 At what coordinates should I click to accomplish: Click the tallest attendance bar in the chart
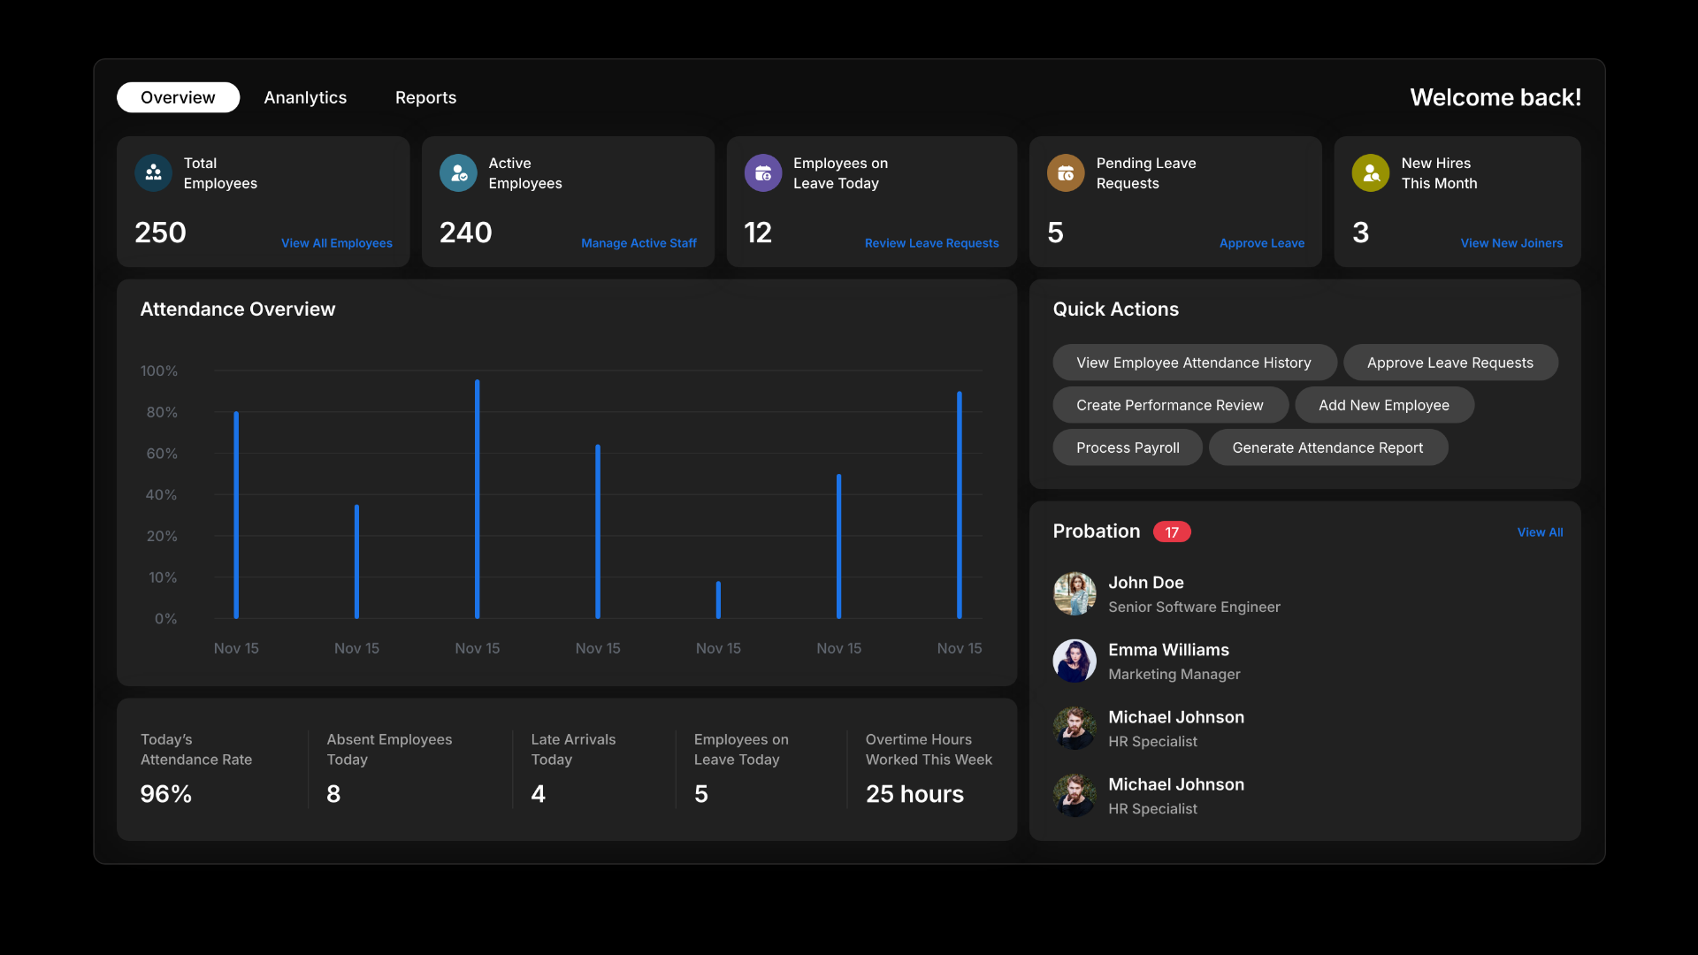click(x=478, y=500)
